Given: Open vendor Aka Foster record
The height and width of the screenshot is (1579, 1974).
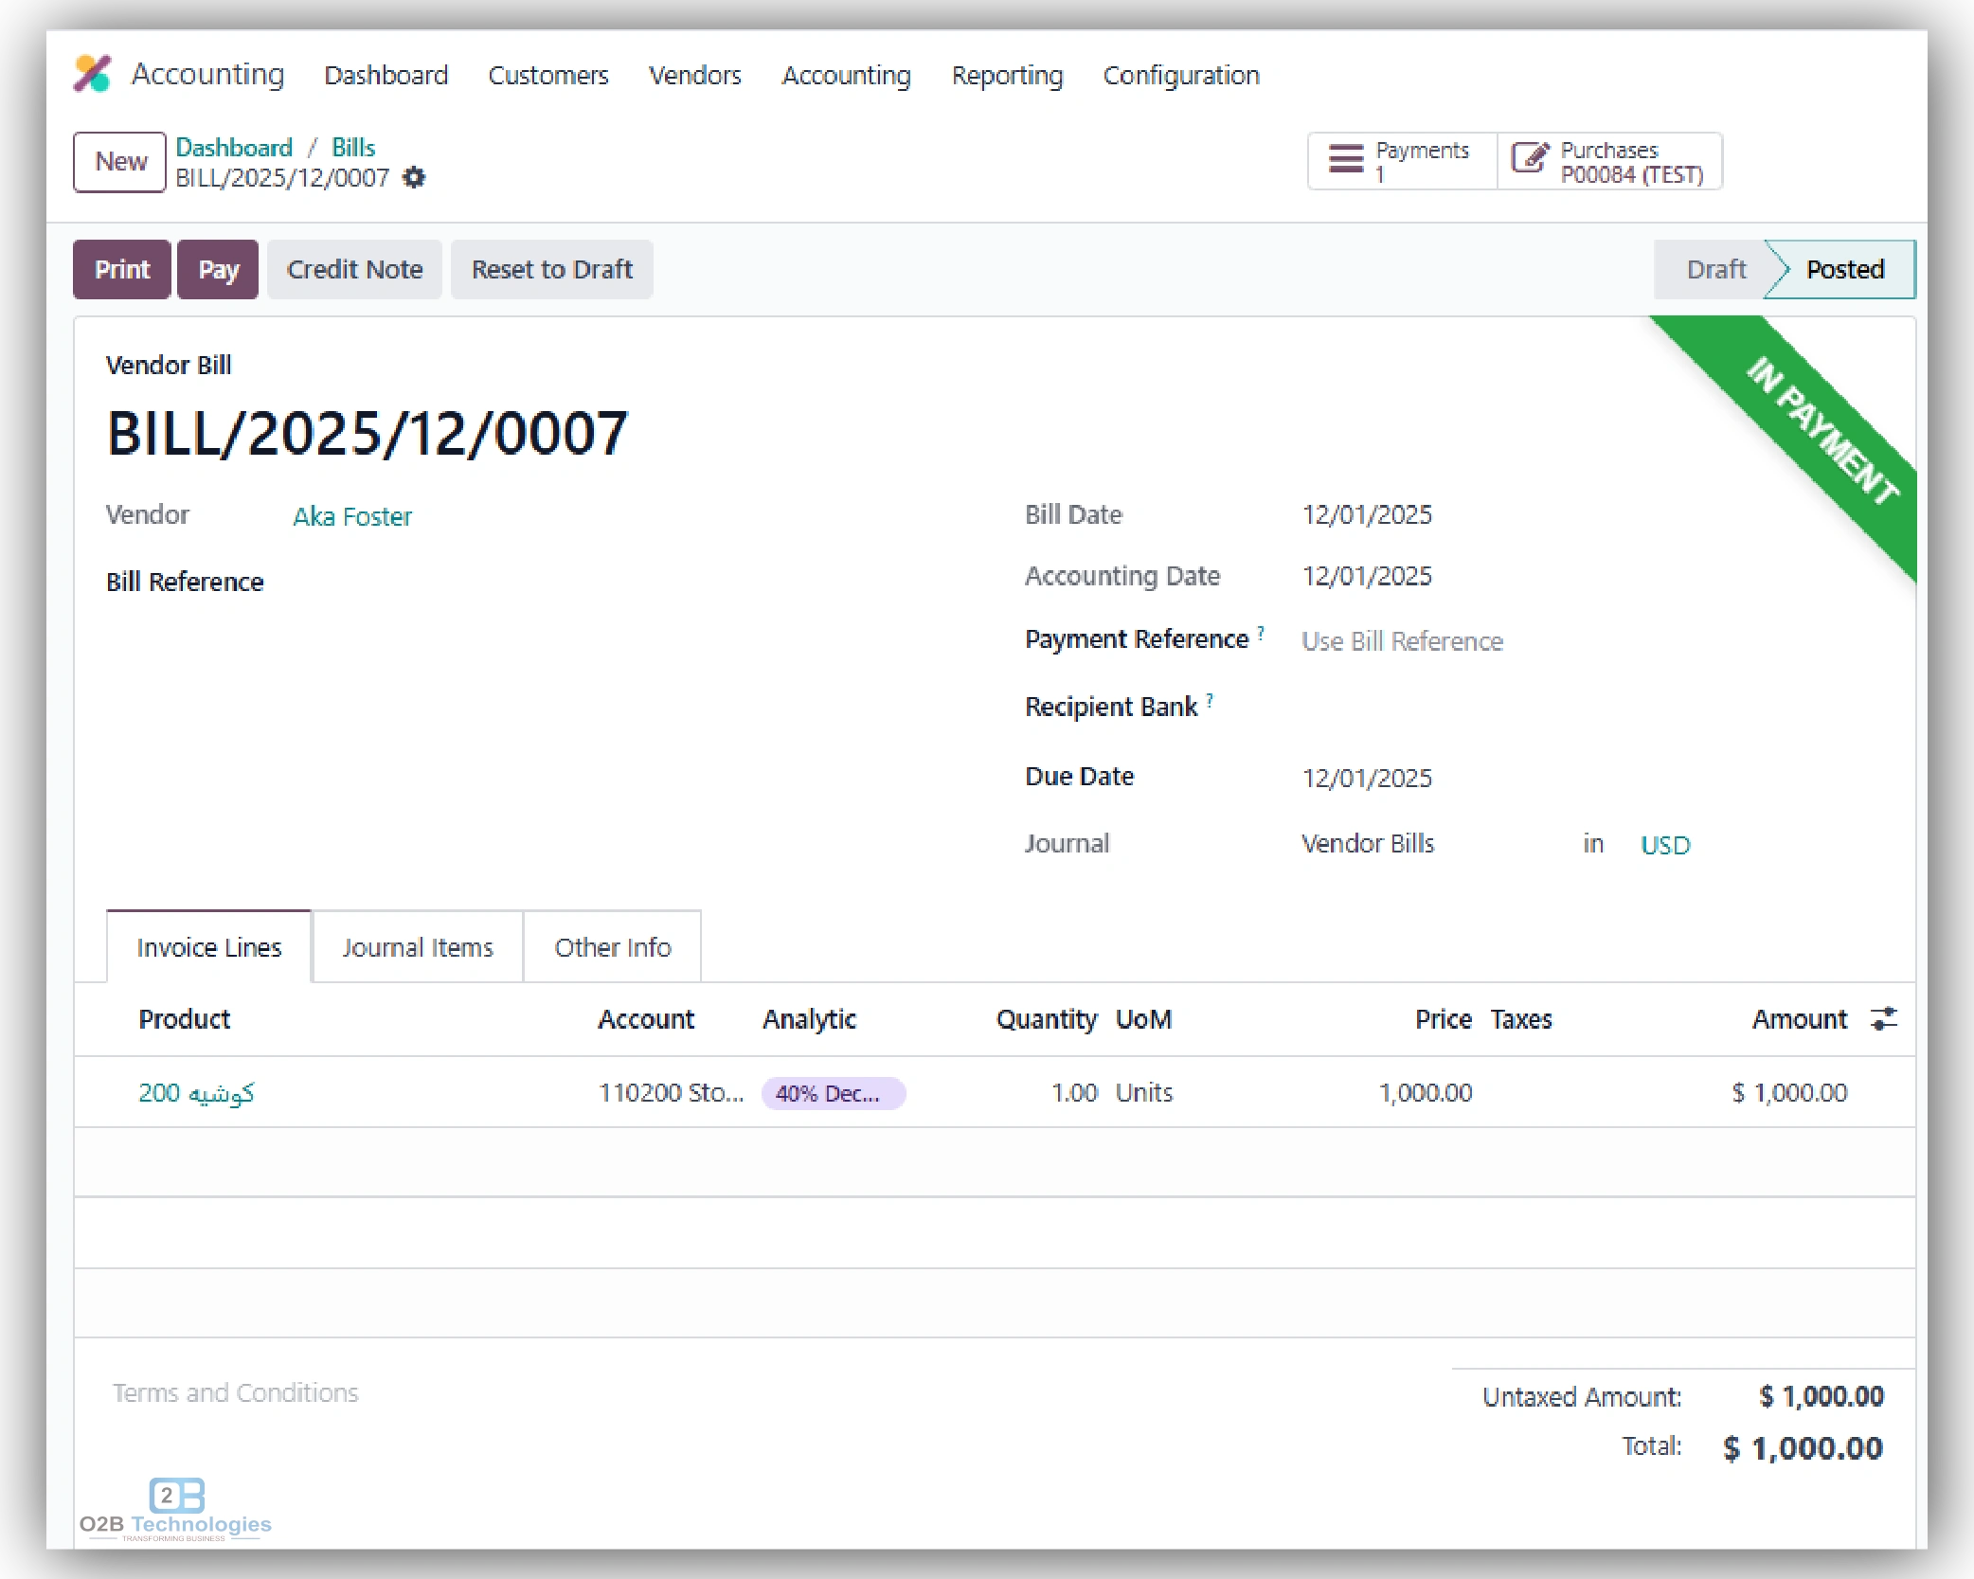Looking at the screenshot, I should click(351, 516).
